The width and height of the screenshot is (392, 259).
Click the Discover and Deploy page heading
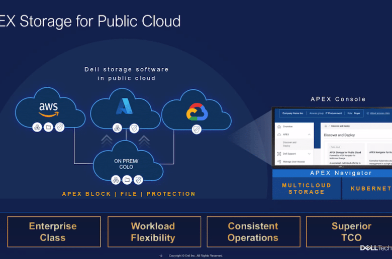point(339,135)
